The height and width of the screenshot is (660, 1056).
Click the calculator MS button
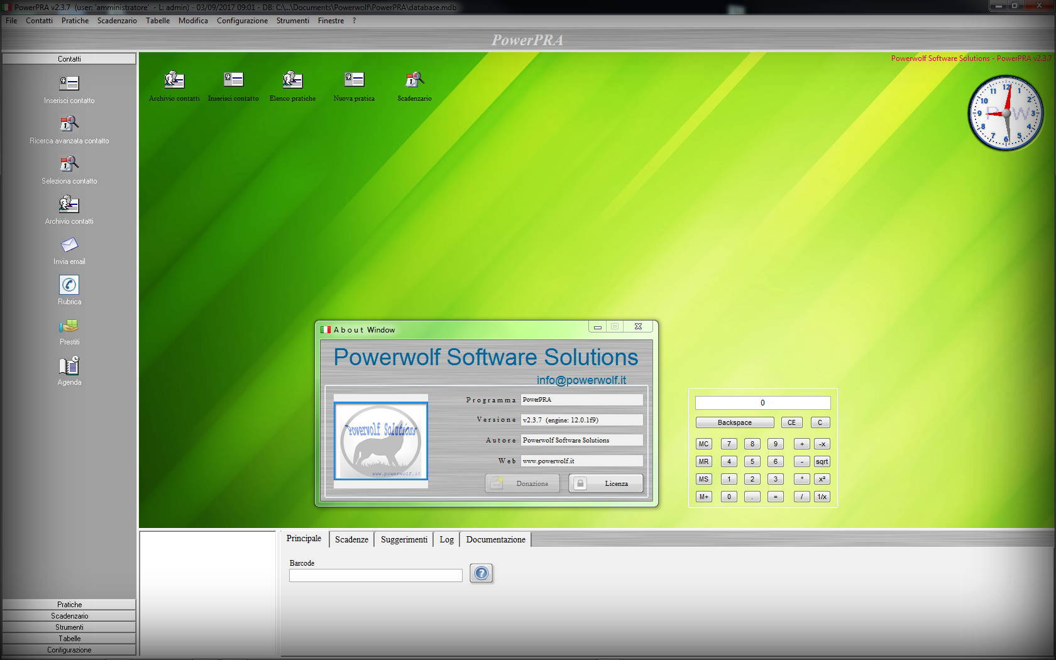[703, 479]
